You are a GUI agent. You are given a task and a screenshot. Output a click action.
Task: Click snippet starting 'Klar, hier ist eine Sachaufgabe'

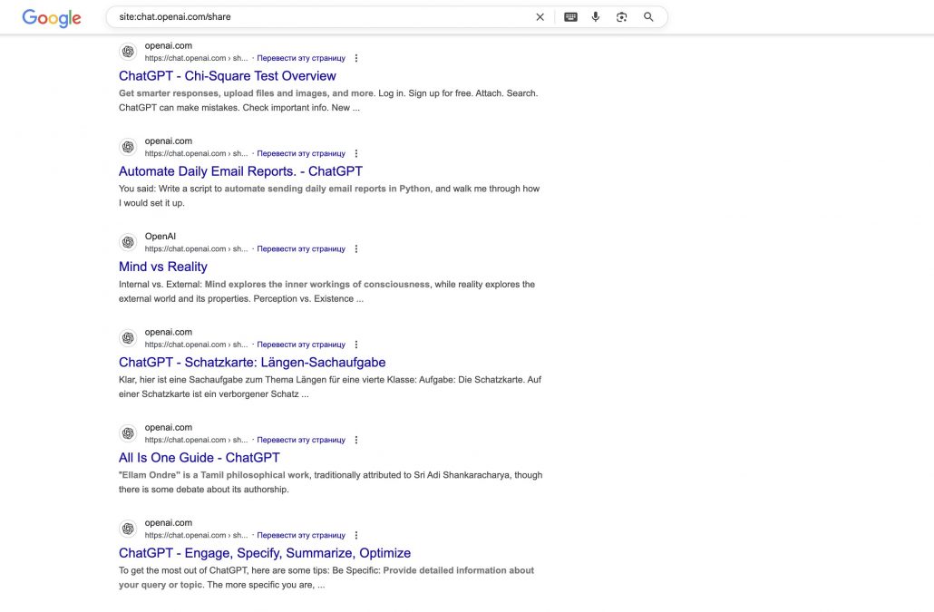pos(330,387)
